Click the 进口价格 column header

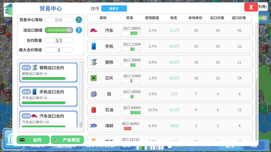click(239, 18)
